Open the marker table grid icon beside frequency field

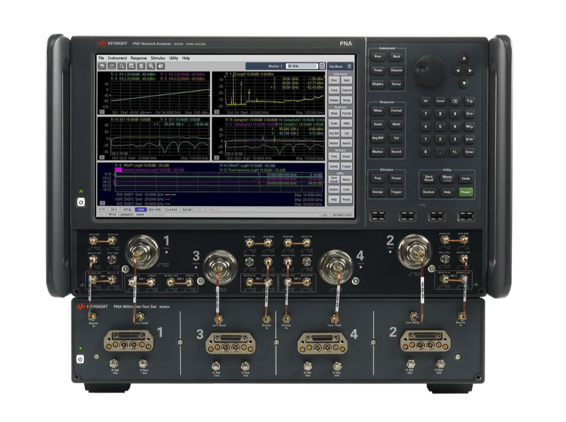pyautogui.click(x=323, y=66)
